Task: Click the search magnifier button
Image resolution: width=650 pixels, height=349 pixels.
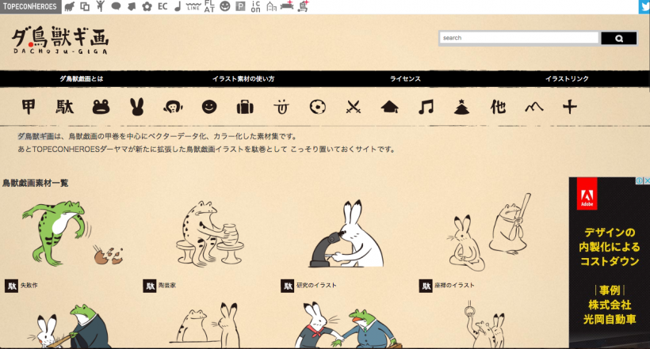Action: pos(619,38)
